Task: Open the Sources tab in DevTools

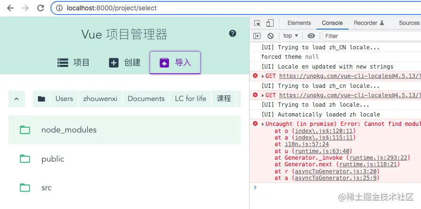Action: point(409,23)
